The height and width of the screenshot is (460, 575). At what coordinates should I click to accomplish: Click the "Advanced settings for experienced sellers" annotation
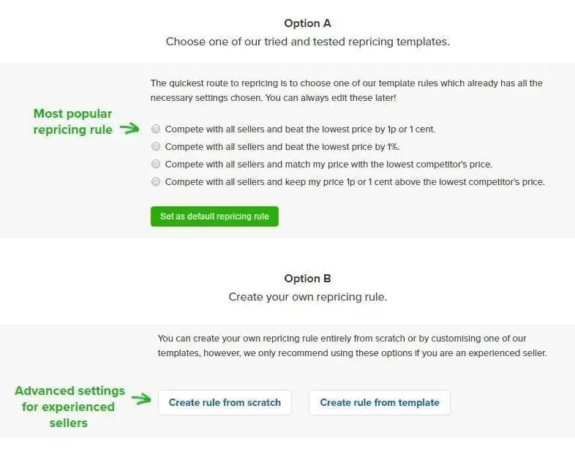[x=69, y=407]
